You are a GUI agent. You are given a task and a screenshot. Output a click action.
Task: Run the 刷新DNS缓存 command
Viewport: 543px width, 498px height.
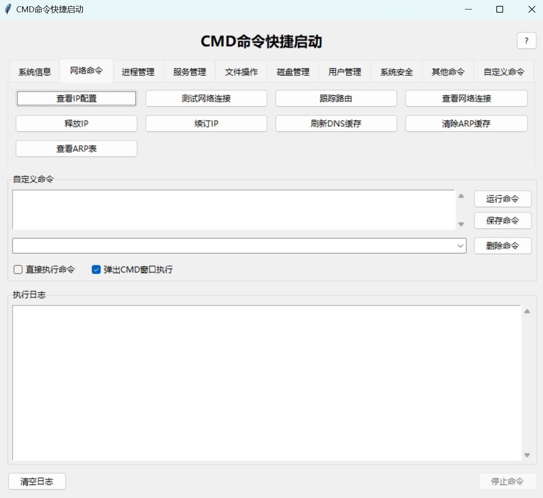click(336, 124)
